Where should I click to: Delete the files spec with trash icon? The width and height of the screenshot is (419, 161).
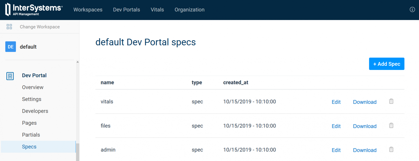[x=391, y=126]
